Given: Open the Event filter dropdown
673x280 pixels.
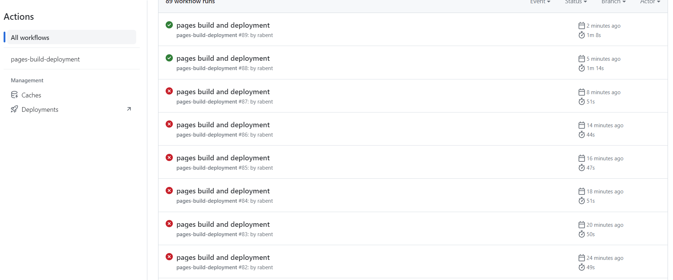Looking at the screenshot, I should 540,2.
